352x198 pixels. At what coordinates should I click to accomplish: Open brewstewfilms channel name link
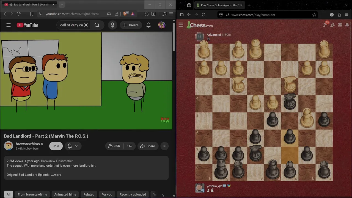(x=28, y=144)
